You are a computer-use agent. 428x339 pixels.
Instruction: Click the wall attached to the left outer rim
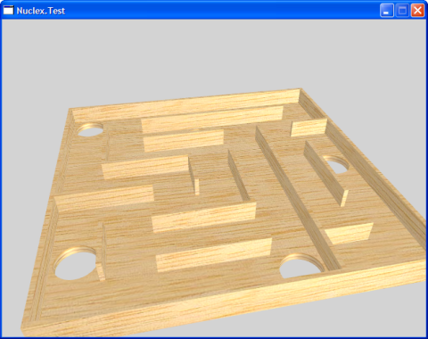[x=104, y=198]
